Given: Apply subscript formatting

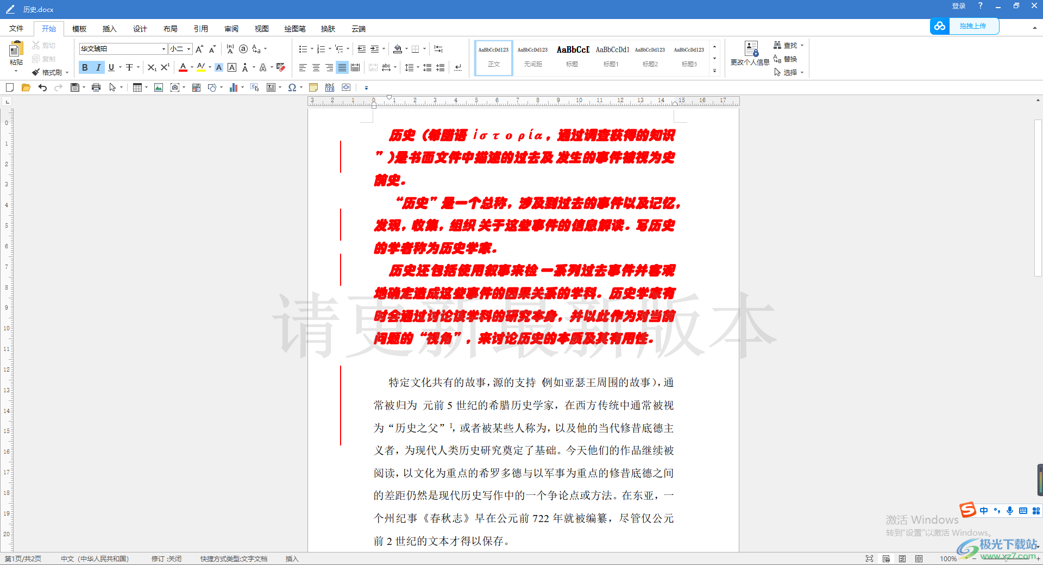Looking at the screenshot, I should click(x=152, y=67).
